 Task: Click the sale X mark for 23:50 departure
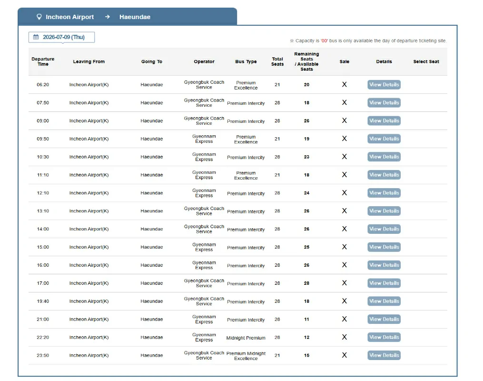click(345, 355)
